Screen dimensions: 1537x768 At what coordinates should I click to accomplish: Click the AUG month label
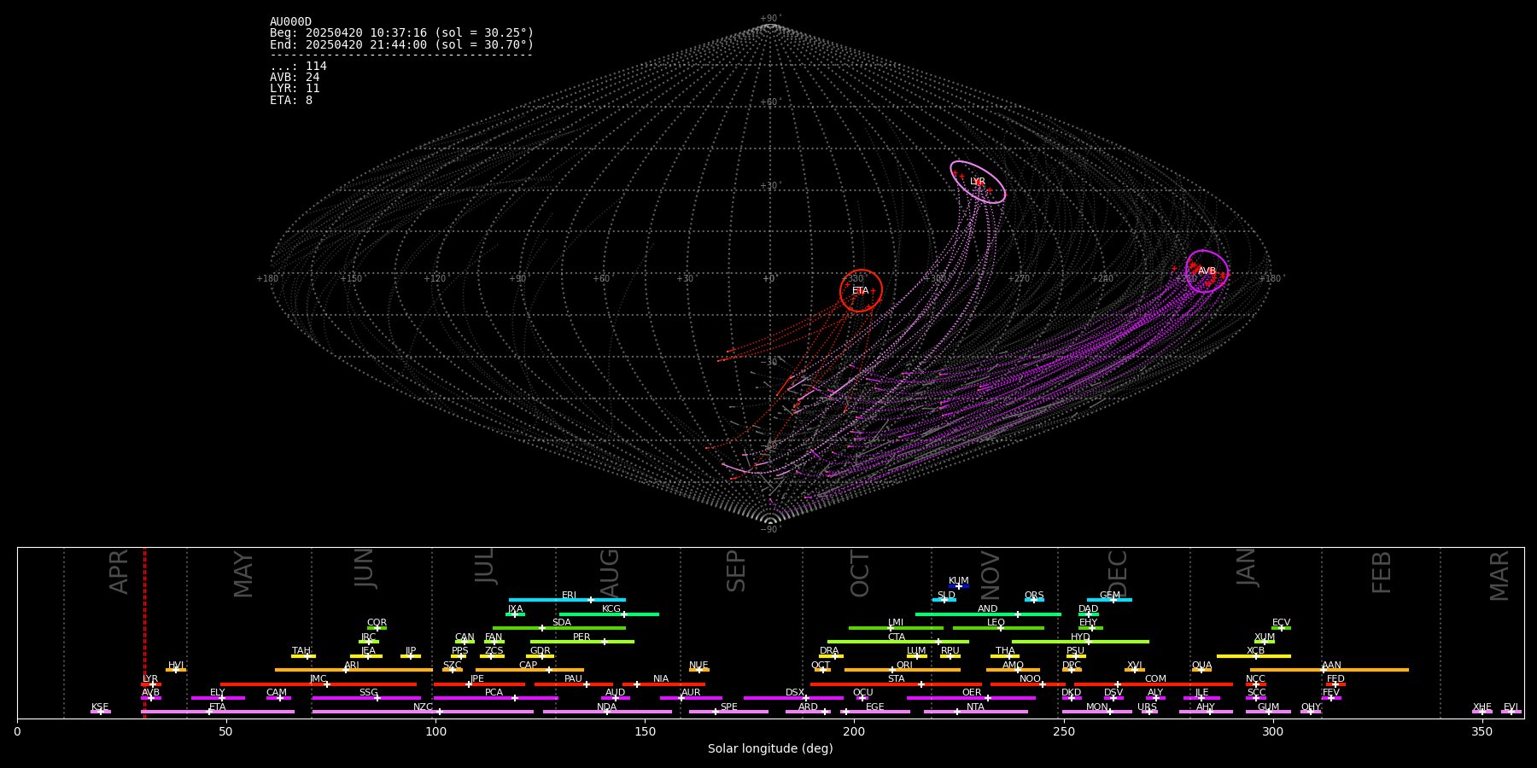pos(610,572)
